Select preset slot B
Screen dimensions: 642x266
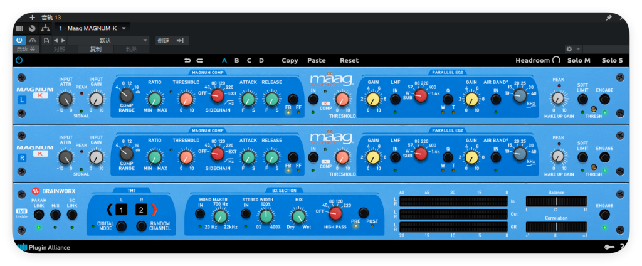[x=236, y=61]
